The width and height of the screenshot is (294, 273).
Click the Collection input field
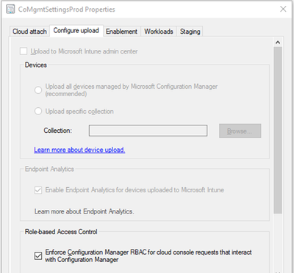pyautogui.click(x=148, y=131)
